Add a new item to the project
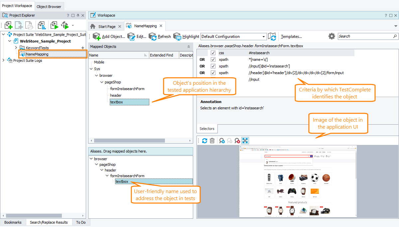 18,25
